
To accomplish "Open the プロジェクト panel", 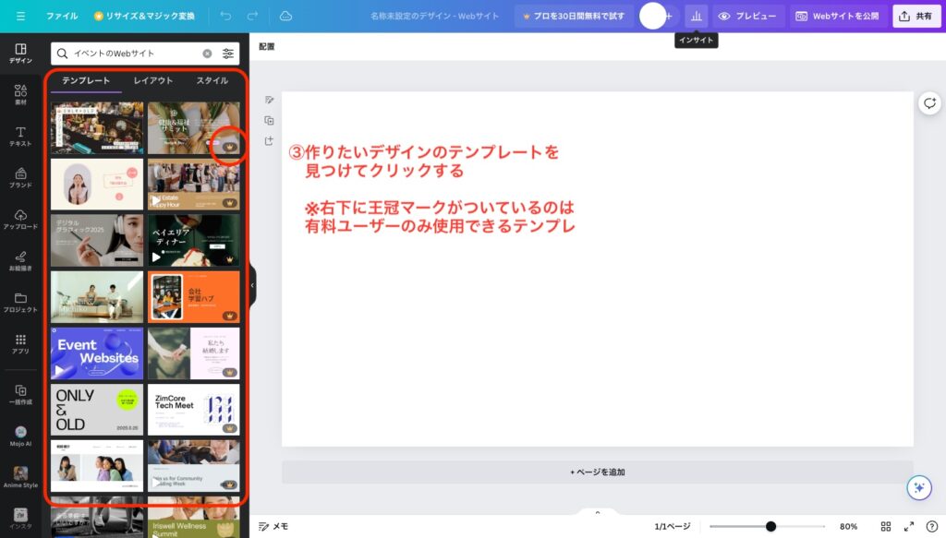I will pos(20,303).
